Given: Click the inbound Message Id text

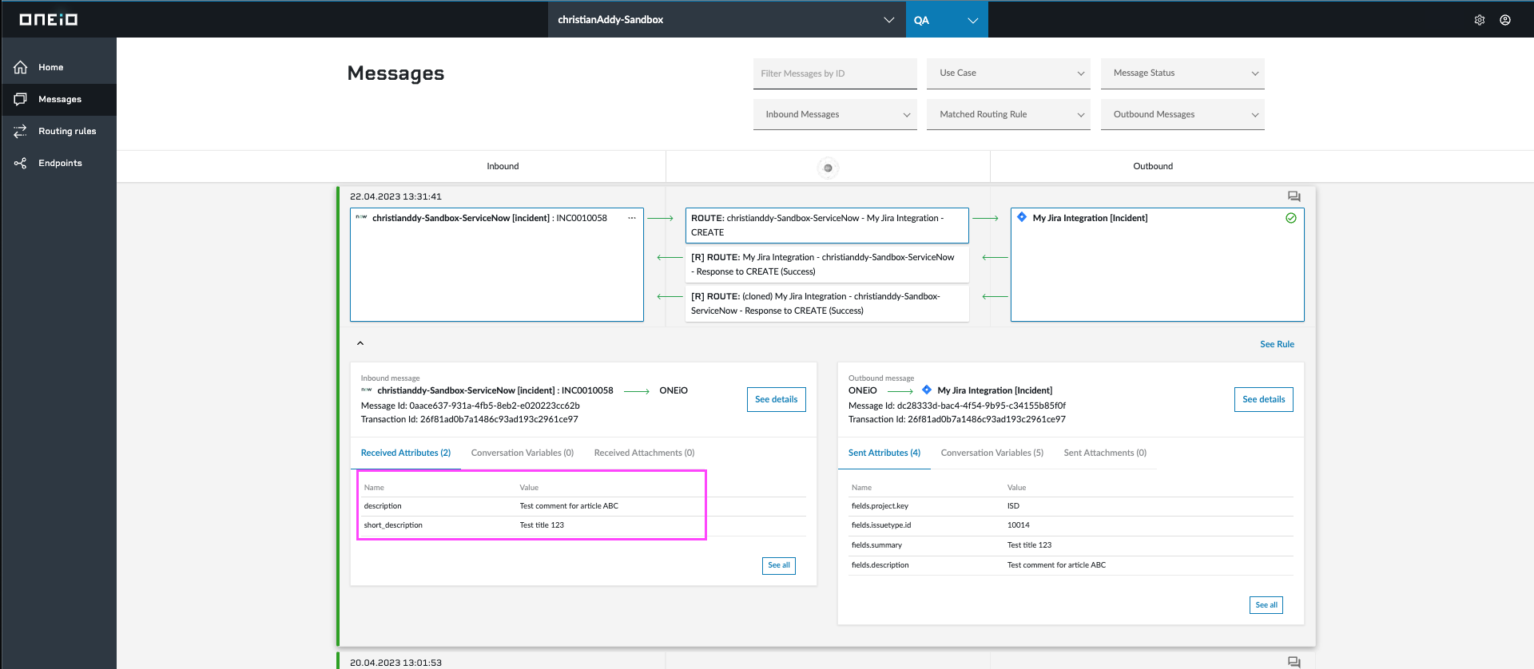Looking at the screenshot, I should [x=470, y=406].
